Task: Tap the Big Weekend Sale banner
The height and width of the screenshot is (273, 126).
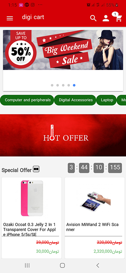Action: (63, 50)
